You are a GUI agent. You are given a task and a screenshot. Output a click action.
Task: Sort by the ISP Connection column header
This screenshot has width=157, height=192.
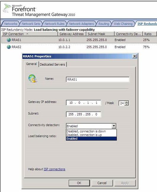click(x=30, y=34)
